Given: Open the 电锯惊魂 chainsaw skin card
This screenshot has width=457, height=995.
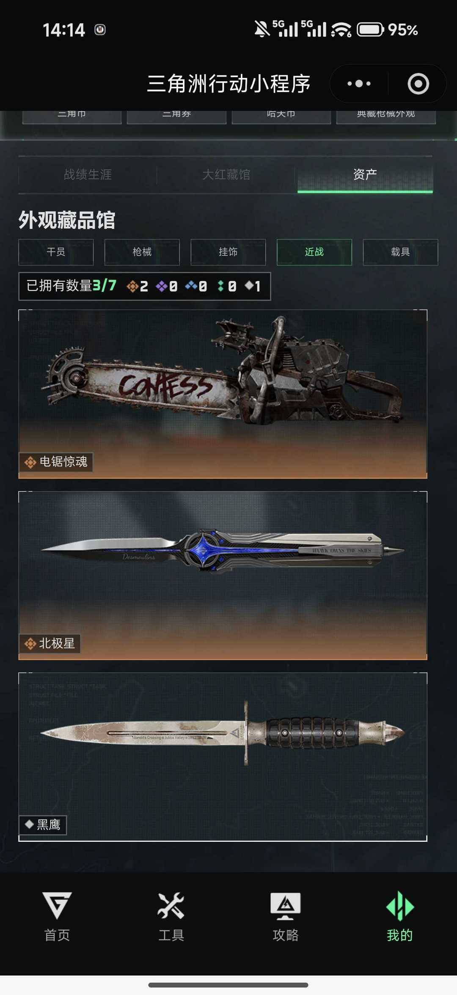Looking at the screenshot, I should (x=223, y=394).
